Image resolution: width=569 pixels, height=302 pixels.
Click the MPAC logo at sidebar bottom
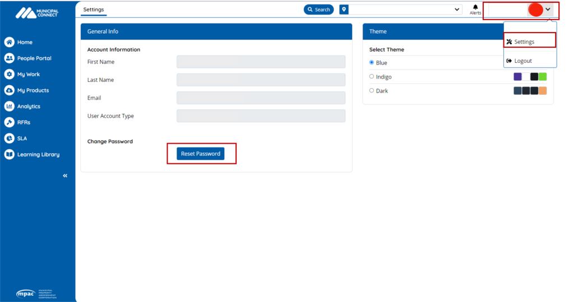coord(36,294)
